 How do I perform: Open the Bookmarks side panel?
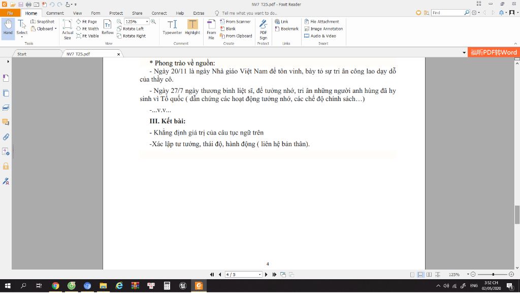click(x=6, y=78)
